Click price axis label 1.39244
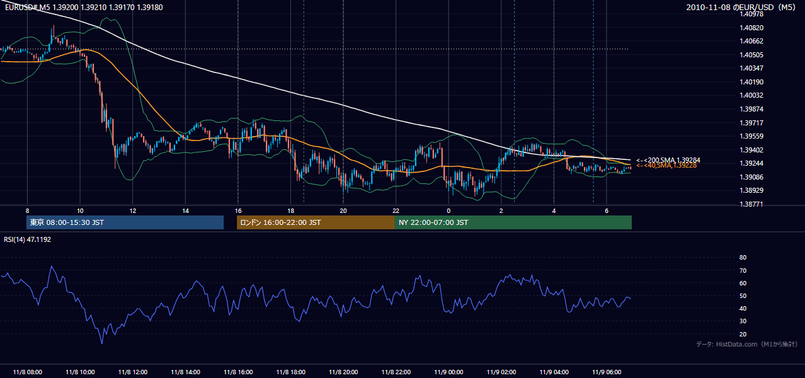The image size is (805, 378). pyautogui.click(x=752, y=164)
